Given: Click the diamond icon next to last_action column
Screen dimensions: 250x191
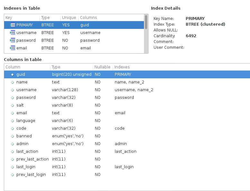Looking at the screenshot, I should pyautogui.click(x=13, y=152).
